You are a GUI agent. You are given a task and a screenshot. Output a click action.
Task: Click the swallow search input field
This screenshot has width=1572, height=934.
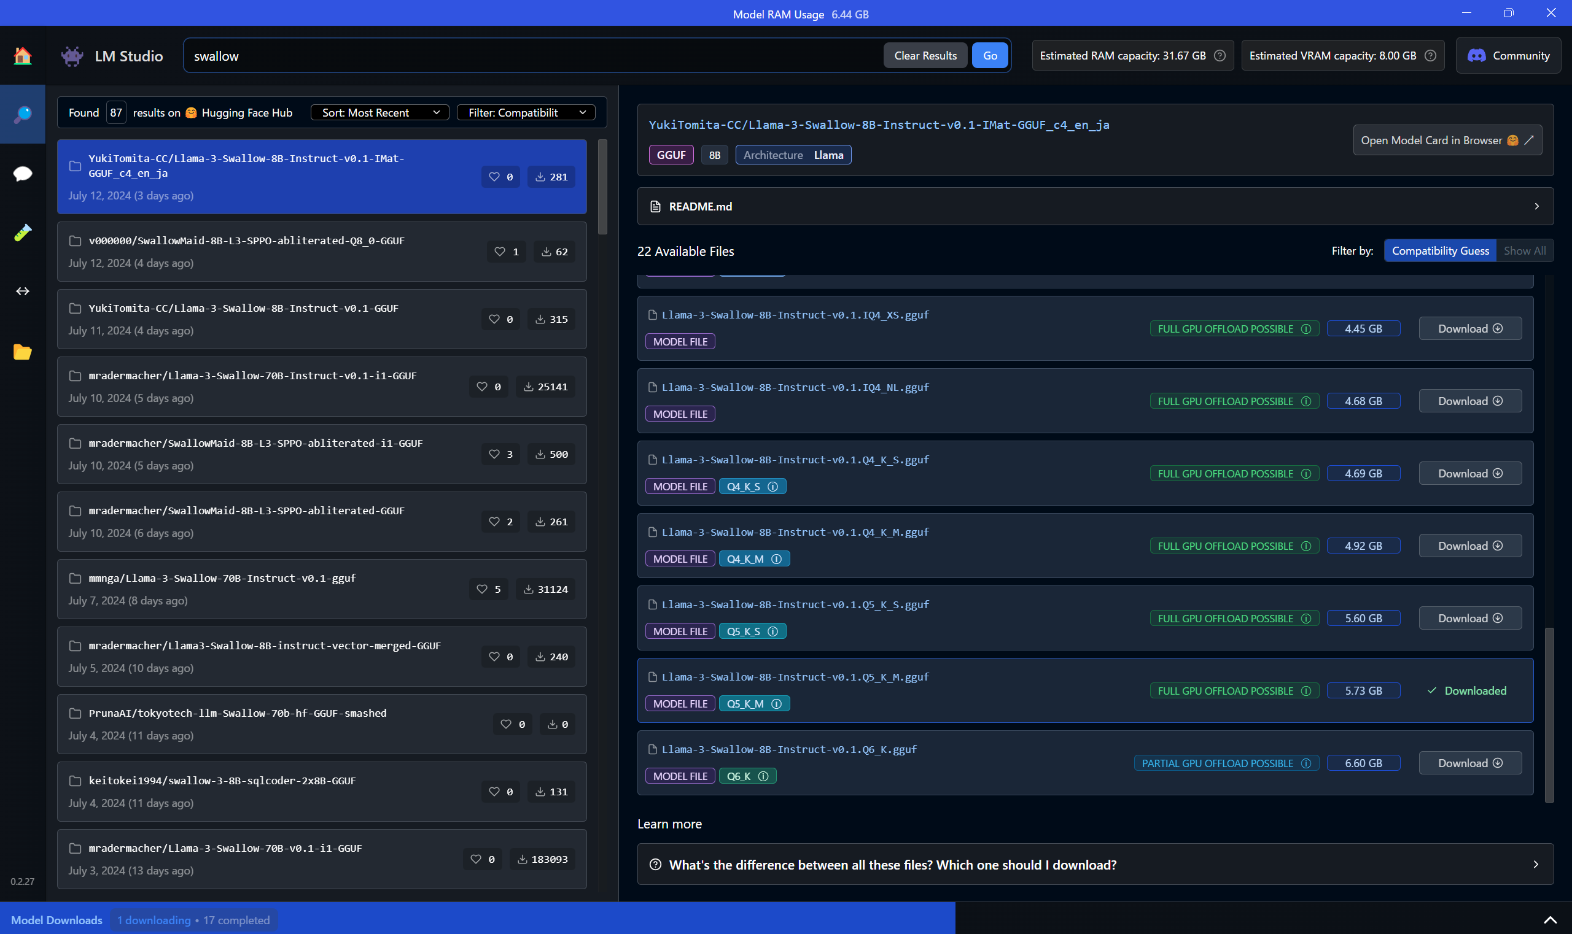[x=529, y=56]
